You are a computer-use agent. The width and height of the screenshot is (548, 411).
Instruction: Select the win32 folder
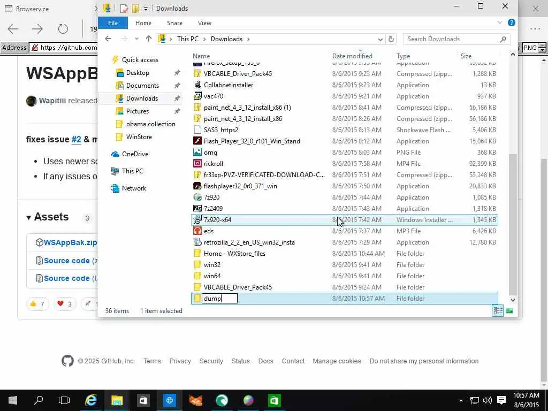tap(345, 264)
